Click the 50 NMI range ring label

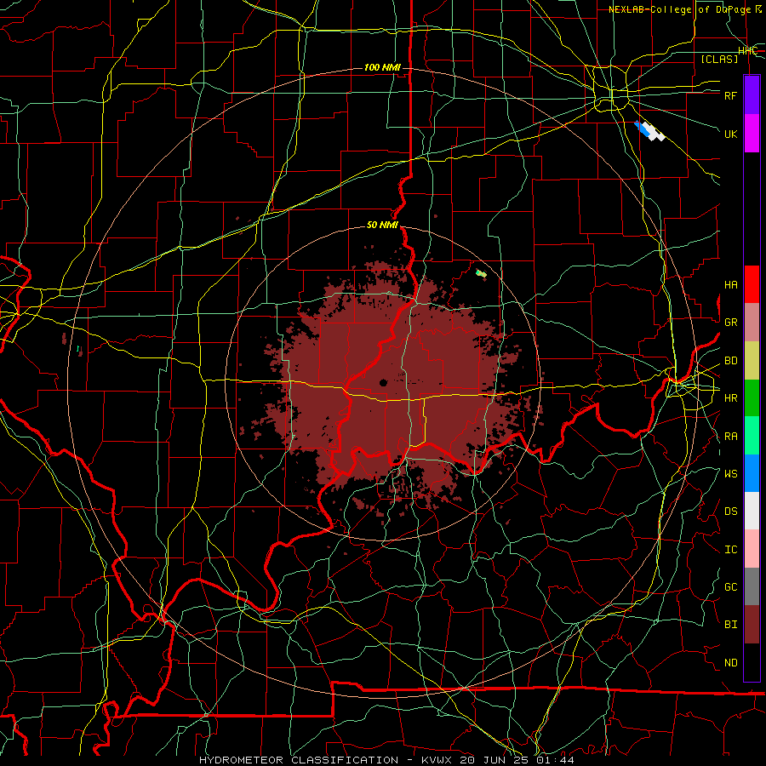coord(382,226)
